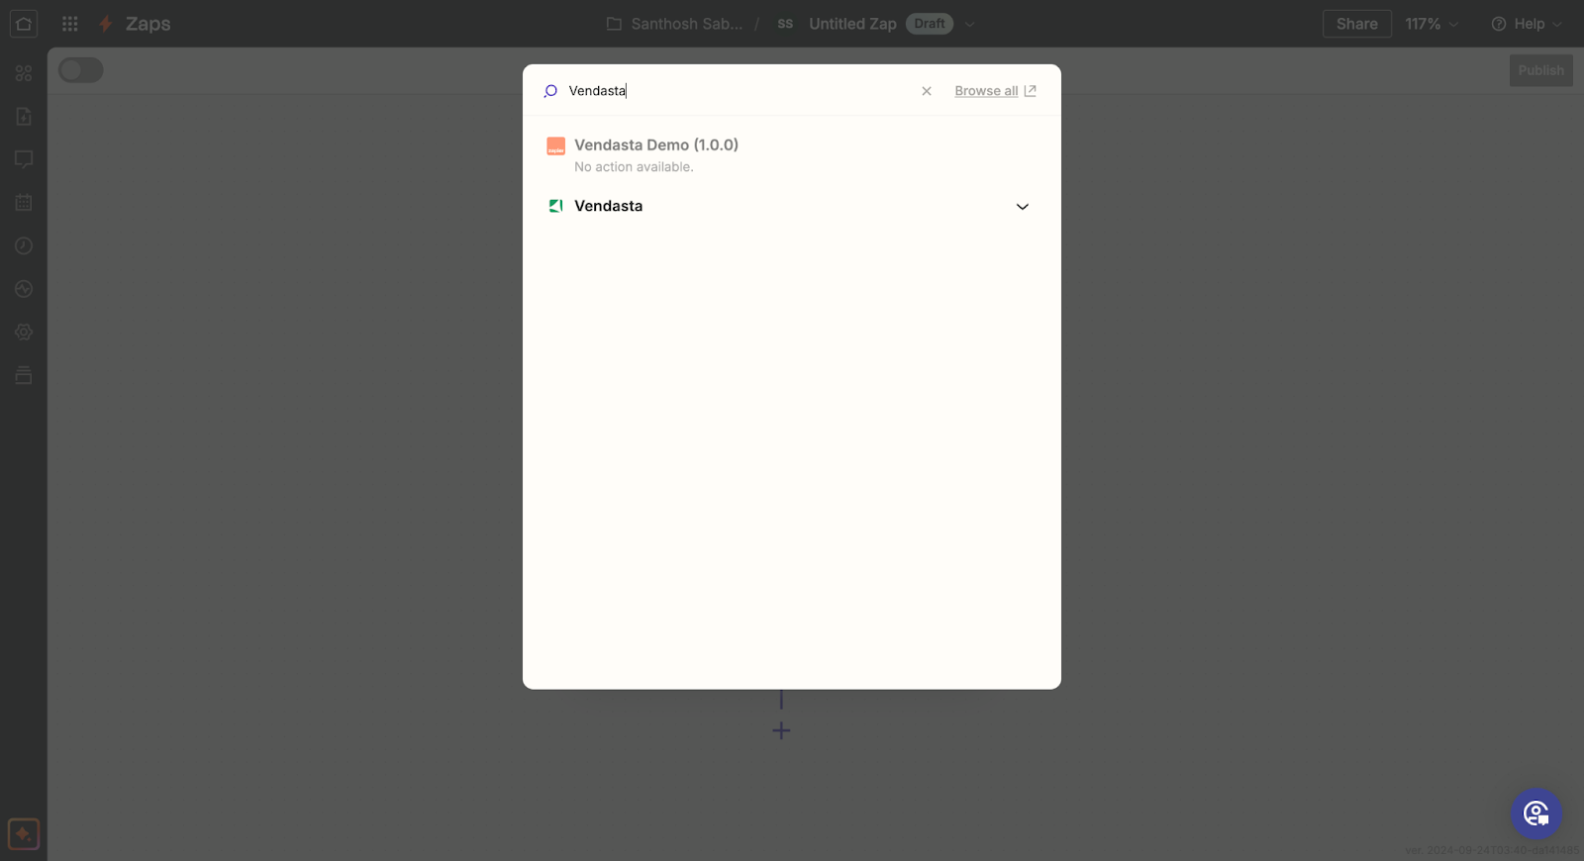This screenshot has height=861, width=1584.
Task: Click the Share button
Action: pos(1357,24)
